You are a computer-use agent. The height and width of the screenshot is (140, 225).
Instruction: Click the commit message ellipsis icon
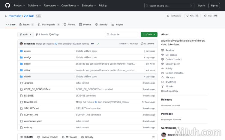92,44
